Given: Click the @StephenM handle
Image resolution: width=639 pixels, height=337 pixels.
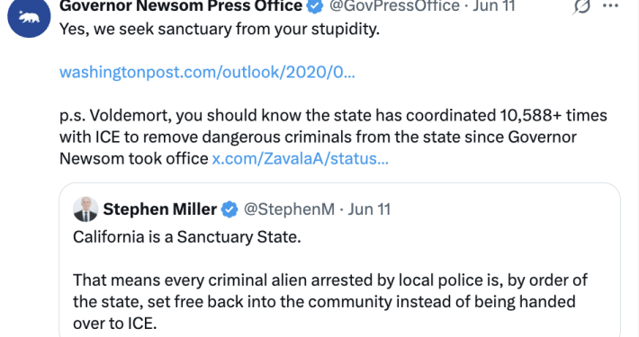Looking at the screenshot, I should click(289, 209).
